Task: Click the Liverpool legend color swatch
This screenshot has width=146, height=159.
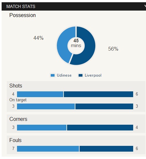Action: pyautogui.click(x=81, y=75)
